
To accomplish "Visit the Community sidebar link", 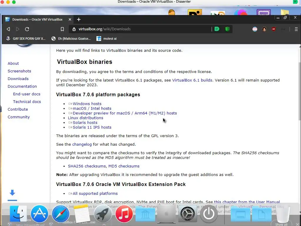I will (19, 117).
